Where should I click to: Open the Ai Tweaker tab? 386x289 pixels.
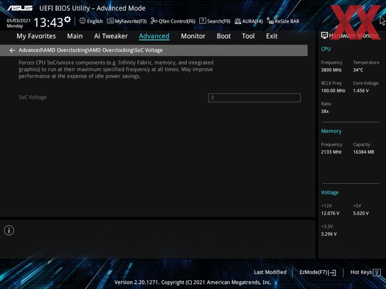coord(111,36)
